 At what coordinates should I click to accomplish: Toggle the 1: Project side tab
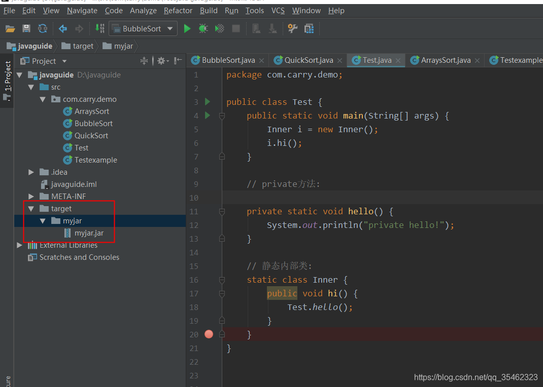tap(7, 81)
